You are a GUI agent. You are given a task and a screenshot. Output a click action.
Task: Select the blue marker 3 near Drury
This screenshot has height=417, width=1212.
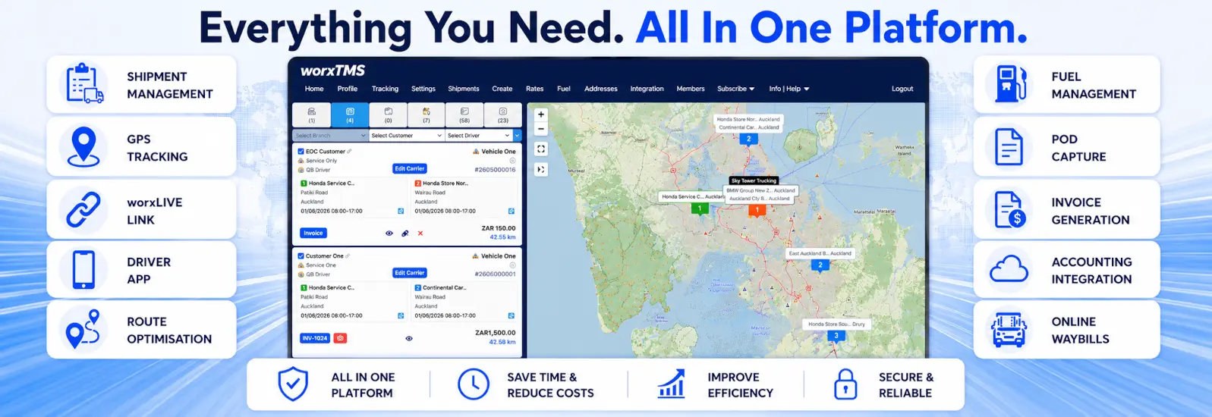(x=836, y=336)
